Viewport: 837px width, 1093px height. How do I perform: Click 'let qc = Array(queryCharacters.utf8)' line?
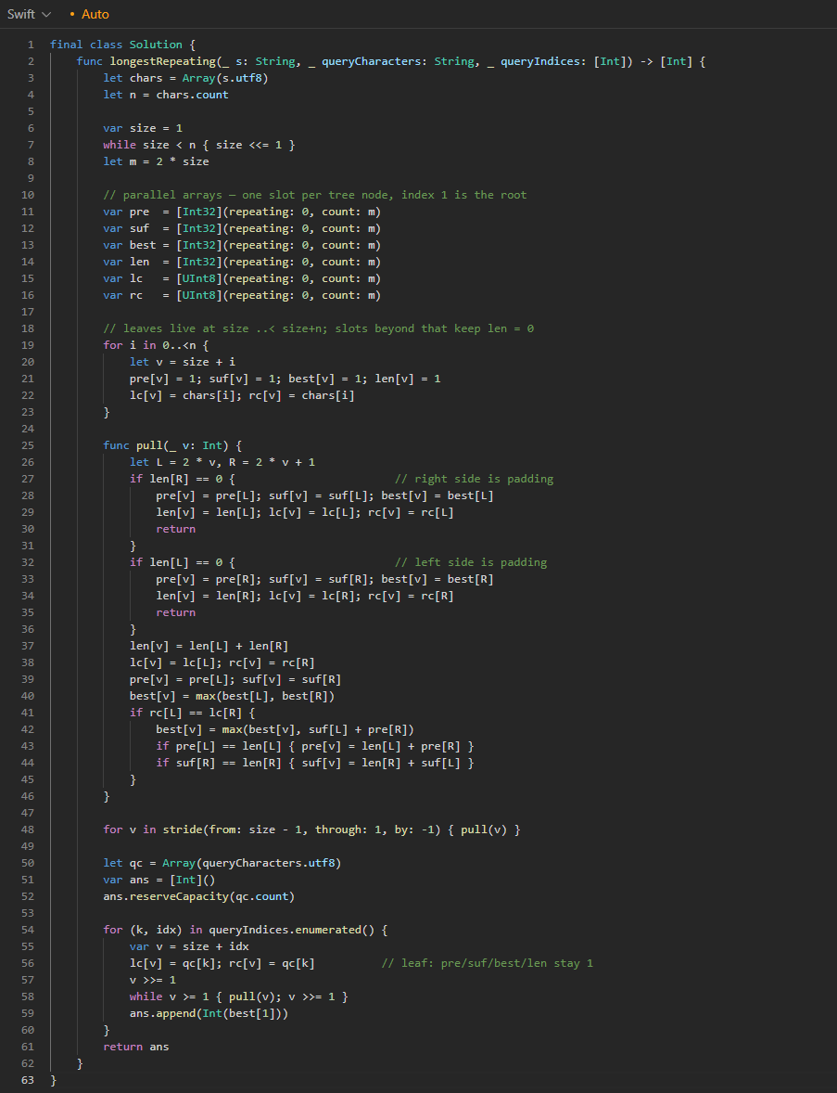222,863
